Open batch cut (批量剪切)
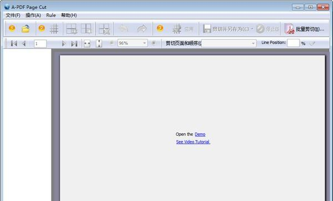This screenshot has width=333, height=201. pyautogui.click(x=304, y=29)
